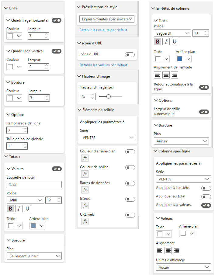Disable Quadrillage horizontal toggle

57,20
